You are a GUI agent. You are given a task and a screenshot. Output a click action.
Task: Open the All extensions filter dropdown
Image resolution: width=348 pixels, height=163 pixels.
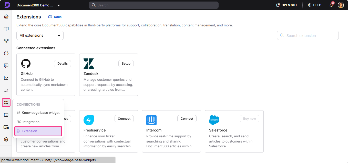point(40,35)
